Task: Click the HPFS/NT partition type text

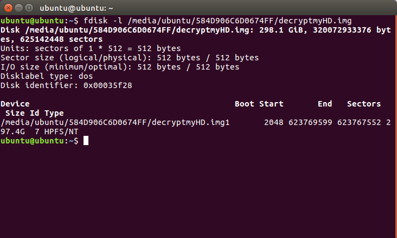Action: coord(61,131)
